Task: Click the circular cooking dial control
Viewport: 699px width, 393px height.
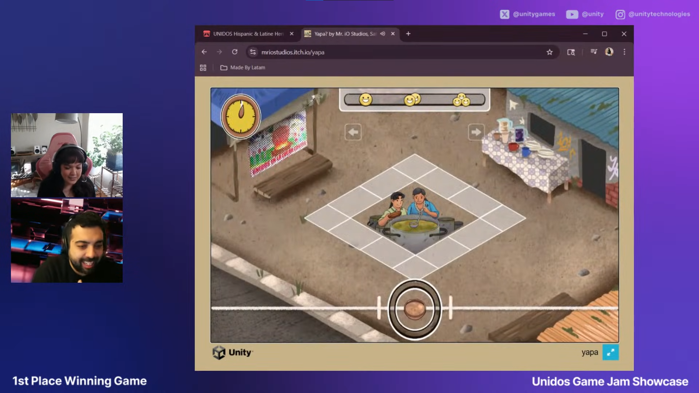Action: 414,309
